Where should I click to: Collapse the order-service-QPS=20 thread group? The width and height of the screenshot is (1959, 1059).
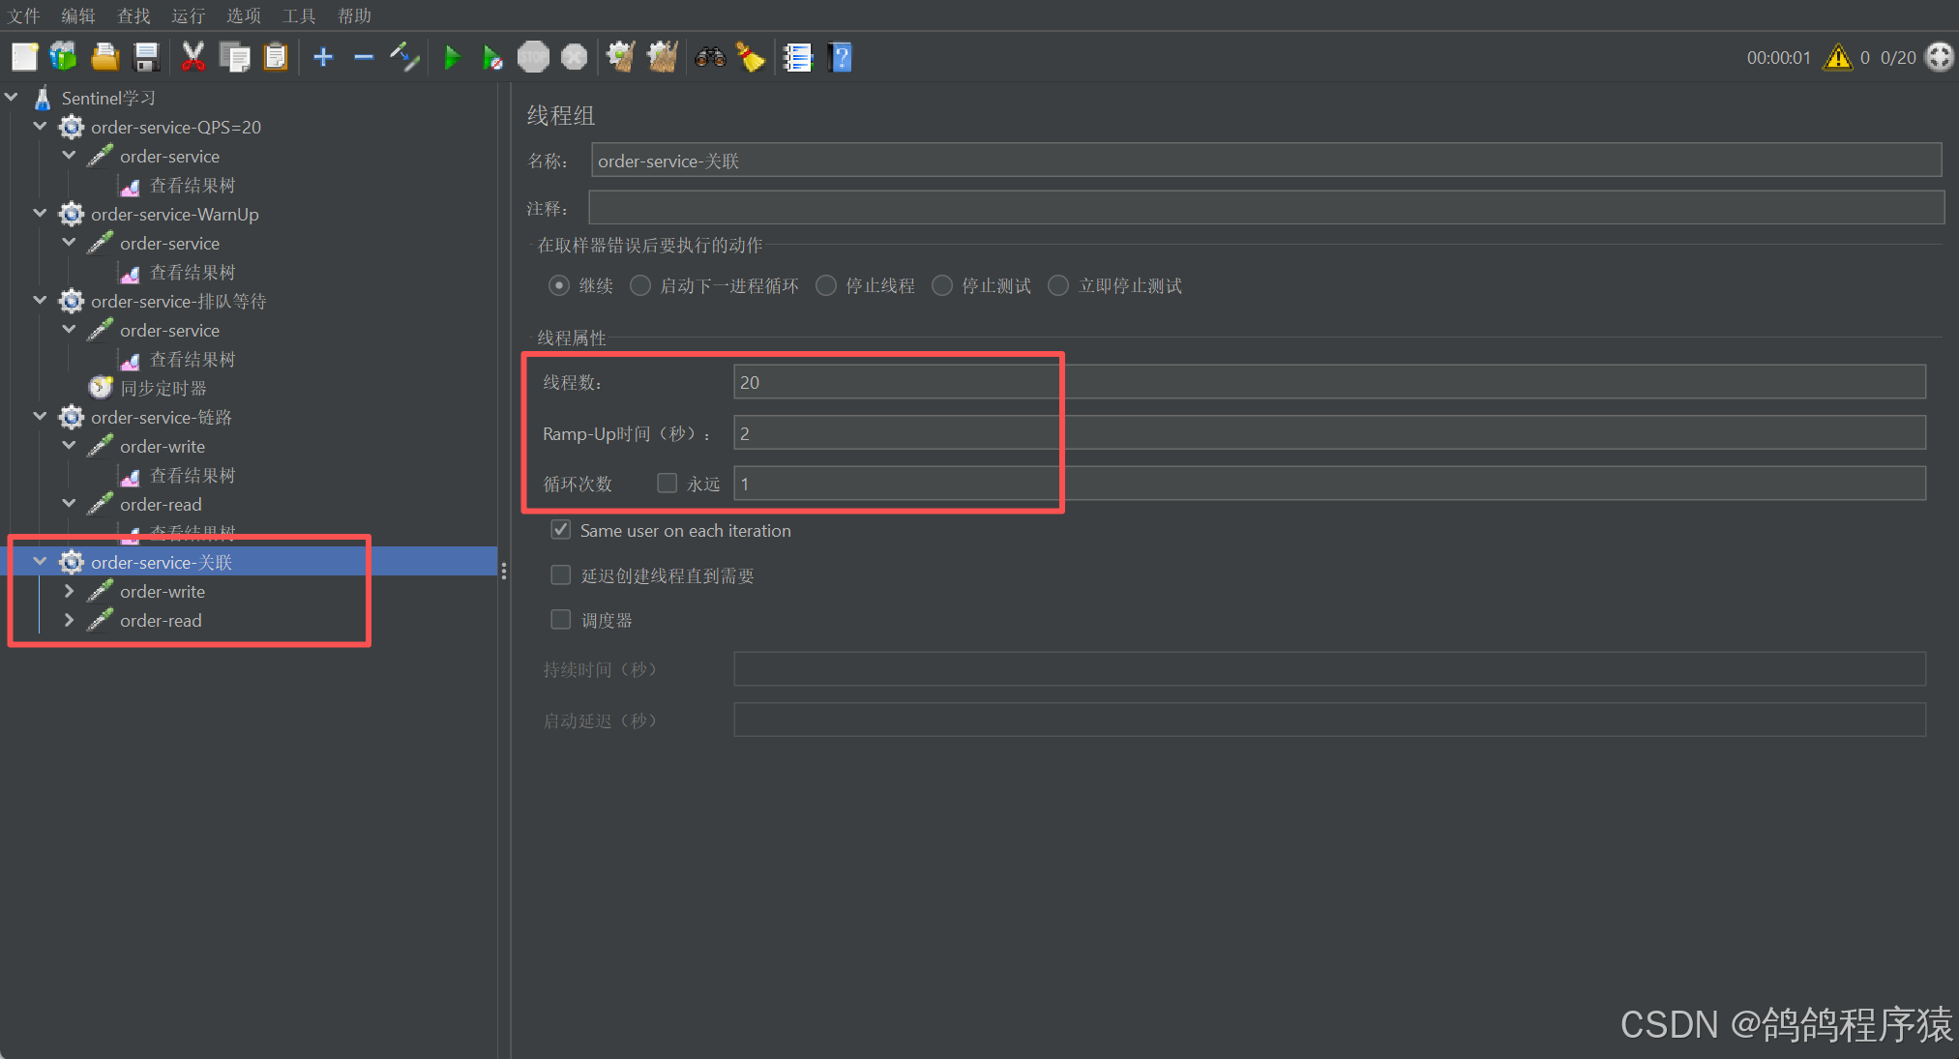(40, 127)
